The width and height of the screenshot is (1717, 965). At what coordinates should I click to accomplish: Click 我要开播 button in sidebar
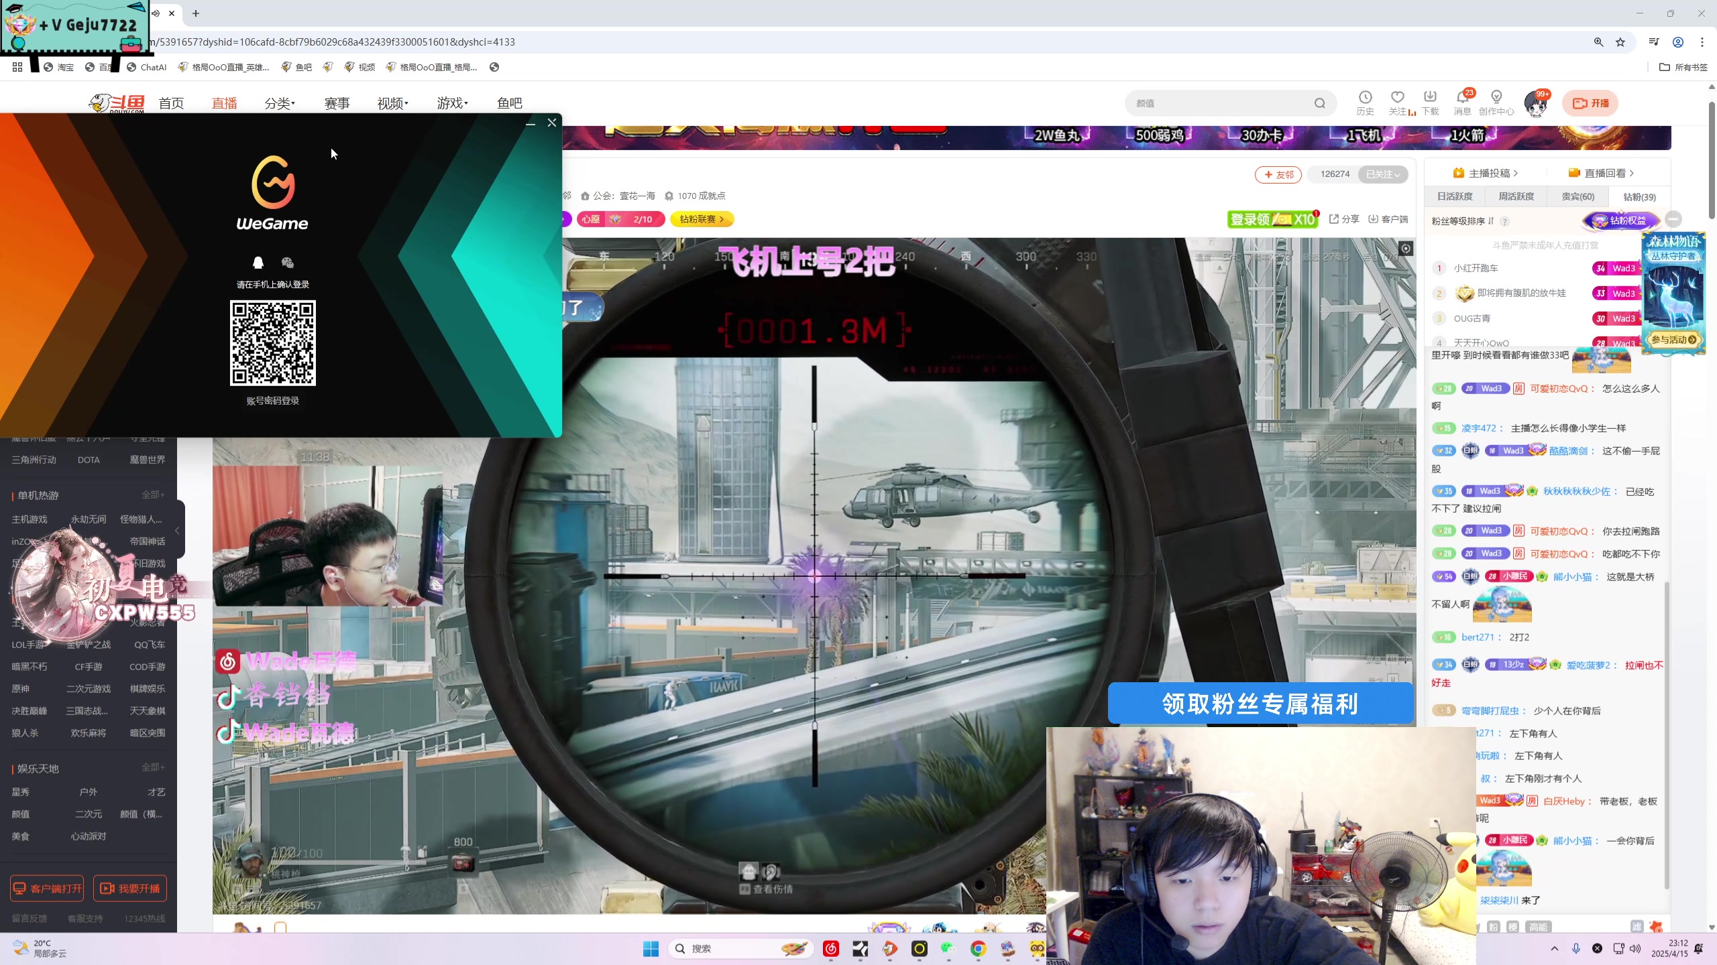[x=130, y=889]
